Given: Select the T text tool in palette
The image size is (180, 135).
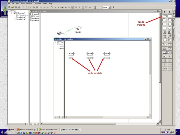Looking at the screenshot, I should 169,12.
